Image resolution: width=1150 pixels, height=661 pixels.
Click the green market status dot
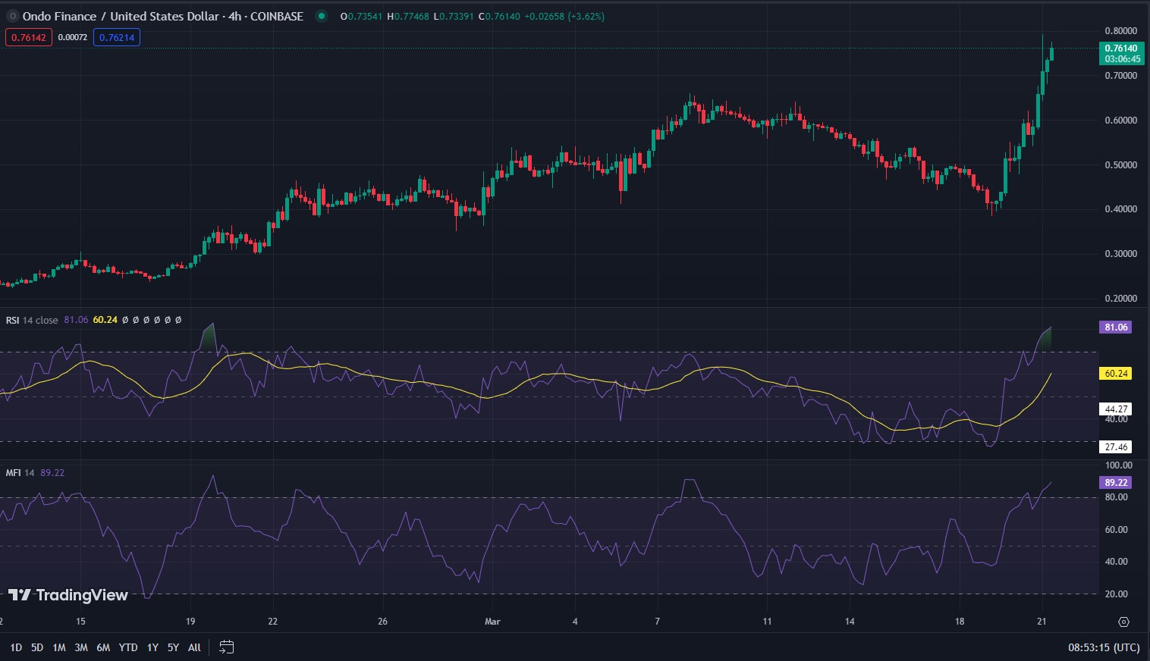pyautogui.click(x=322, y=16)
